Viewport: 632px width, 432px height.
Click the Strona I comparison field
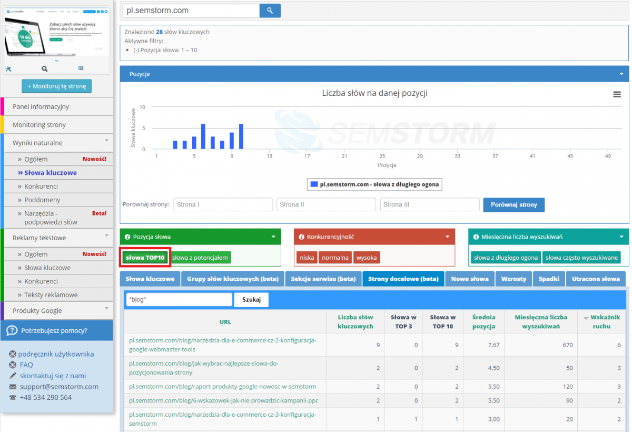[223, 204]
